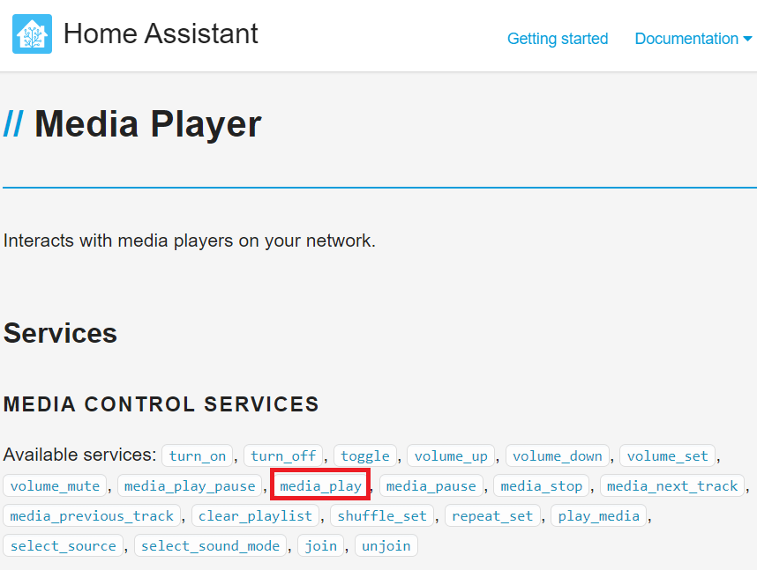The image size is (757, 570).
Task: Open the Home Assistant site title
Action: tap(161, 33)
